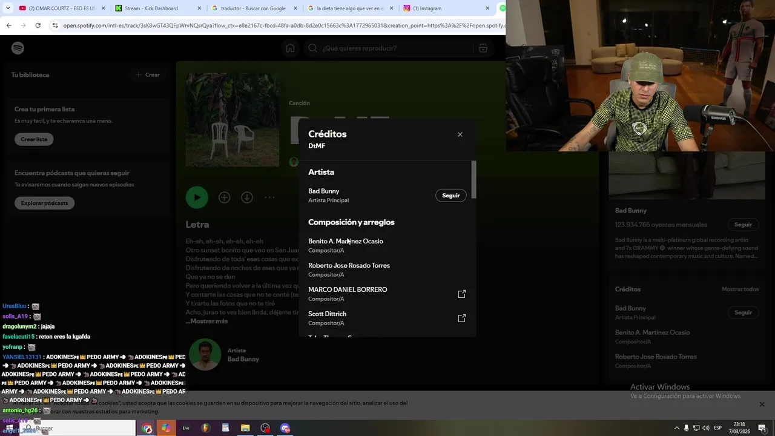
Task: Go to Spotify Home via house icon
Action: [x=291, y=48]
